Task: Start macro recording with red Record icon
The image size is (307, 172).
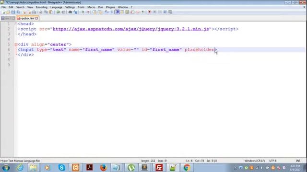Action: pos(149,12)
